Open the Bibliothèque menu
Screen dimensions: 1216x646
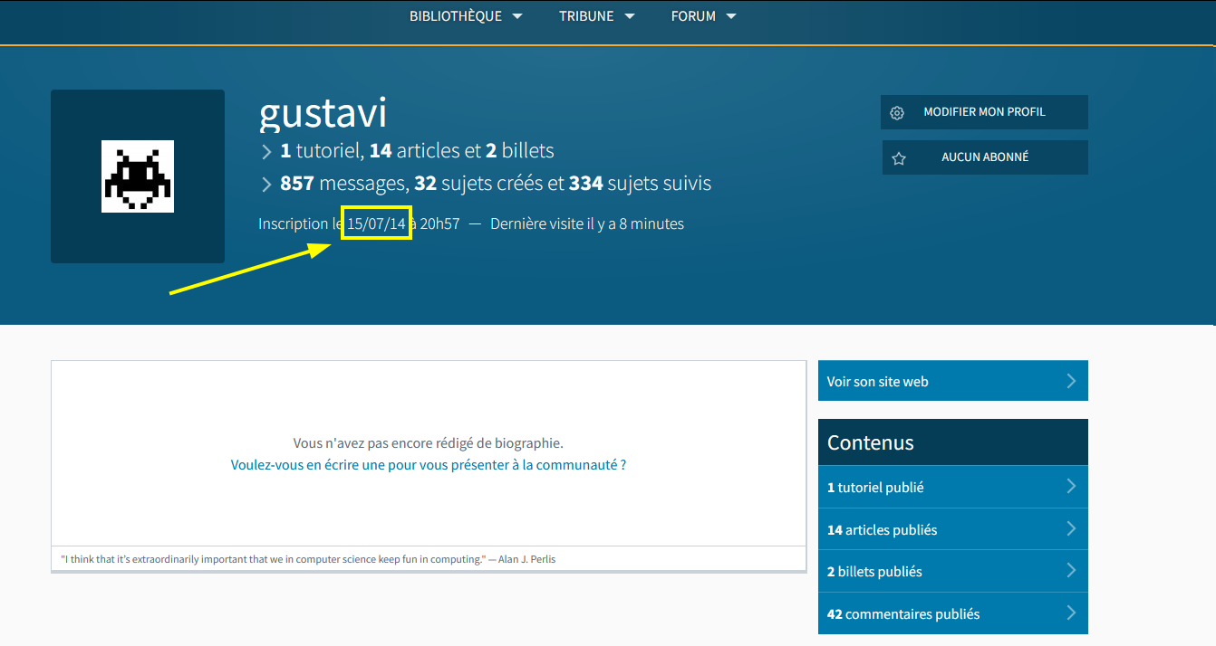coord(466,16)
